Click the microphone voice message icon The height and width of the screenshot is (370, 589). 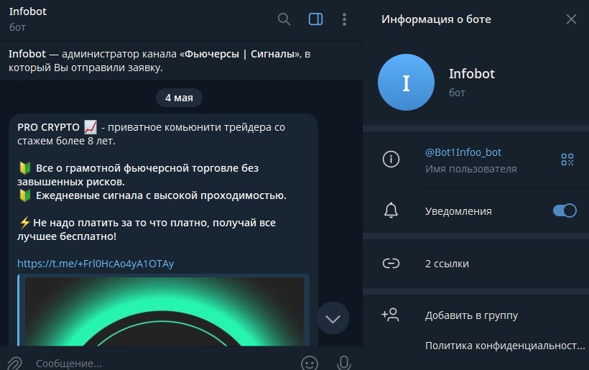[x=344, y=363]
